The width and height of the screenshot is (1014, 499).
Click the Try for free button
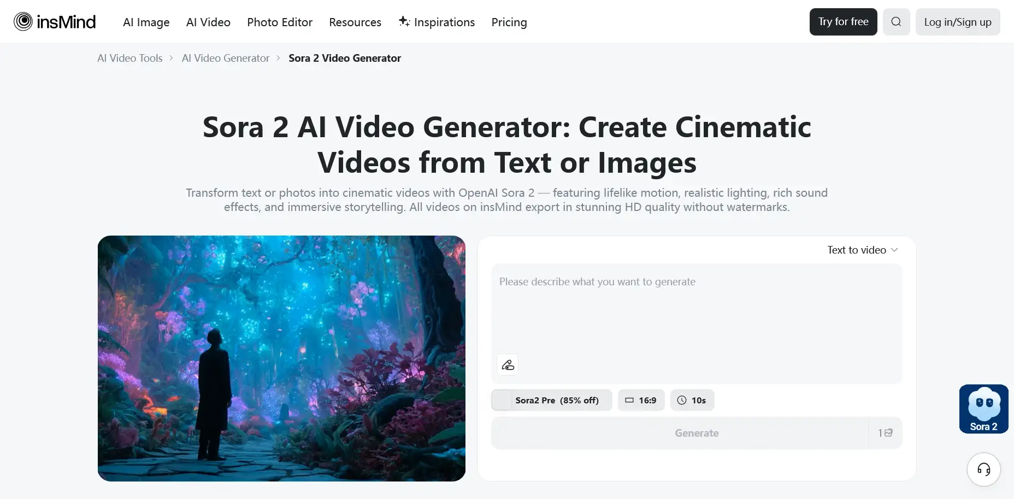click(843, 22)
